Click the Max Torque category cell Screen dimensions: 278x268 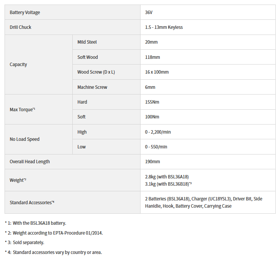22,109
